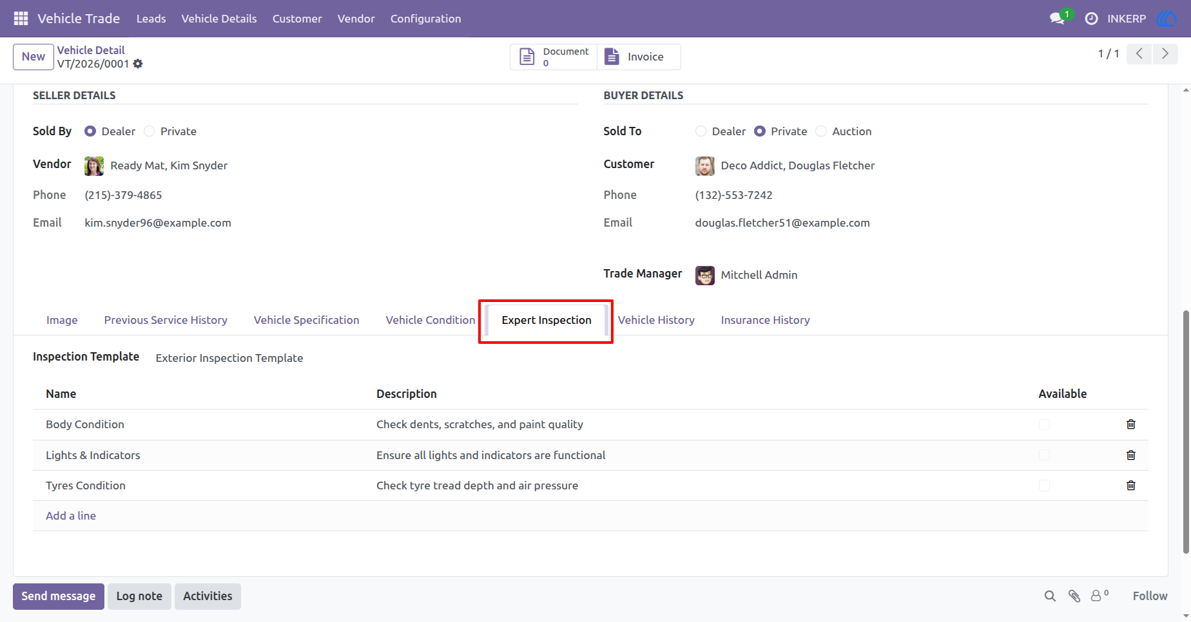
Task: Attach files using the paperclip icon
Action: tap(1074, 596)
